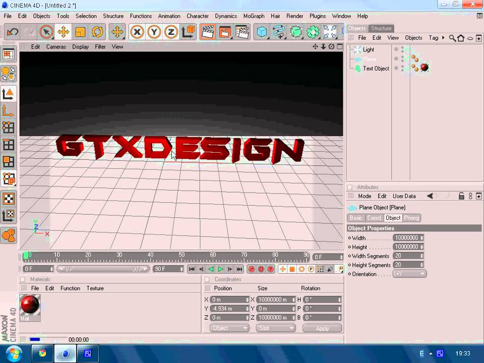Select the Light object in tree

point(368,49)
